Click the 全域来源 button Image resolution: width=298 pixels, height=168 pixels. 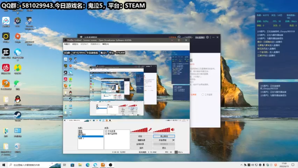[141, 144]
